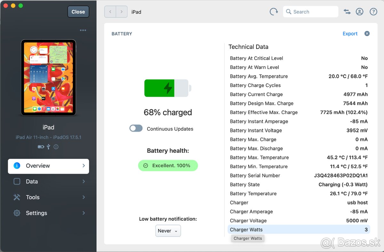Screen dimensions: 384x252
Task: Enable the Continuous Updates switch
Action: coord(136,129)
